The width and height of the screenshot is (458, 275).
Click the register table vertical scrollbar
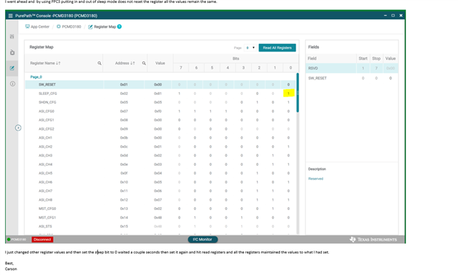click(298, 93)
